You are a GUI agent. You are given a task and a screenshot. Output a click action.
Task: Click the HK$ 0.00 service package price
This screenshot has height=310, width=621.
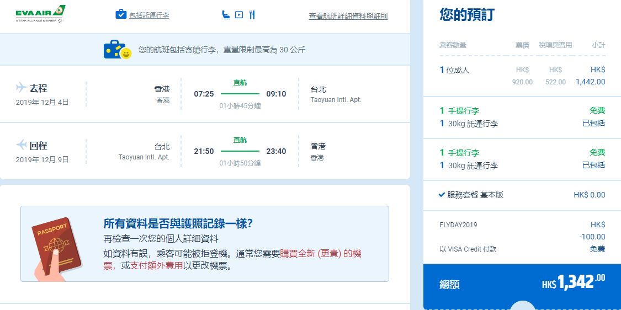tap(590, 195)
